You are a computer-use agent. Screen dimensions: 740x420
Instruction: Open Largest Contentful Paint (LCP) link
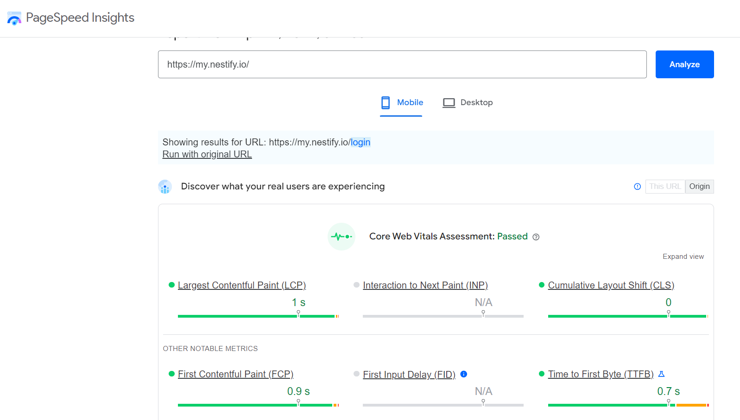pos(242,285)
